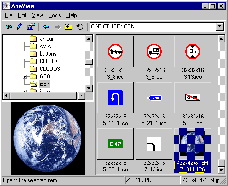Select the 5_21_1.ico NAPOLI sign thumbnail
Image resolution: width=228 pixels, height=186 pixels.
[x=154, y=98]
